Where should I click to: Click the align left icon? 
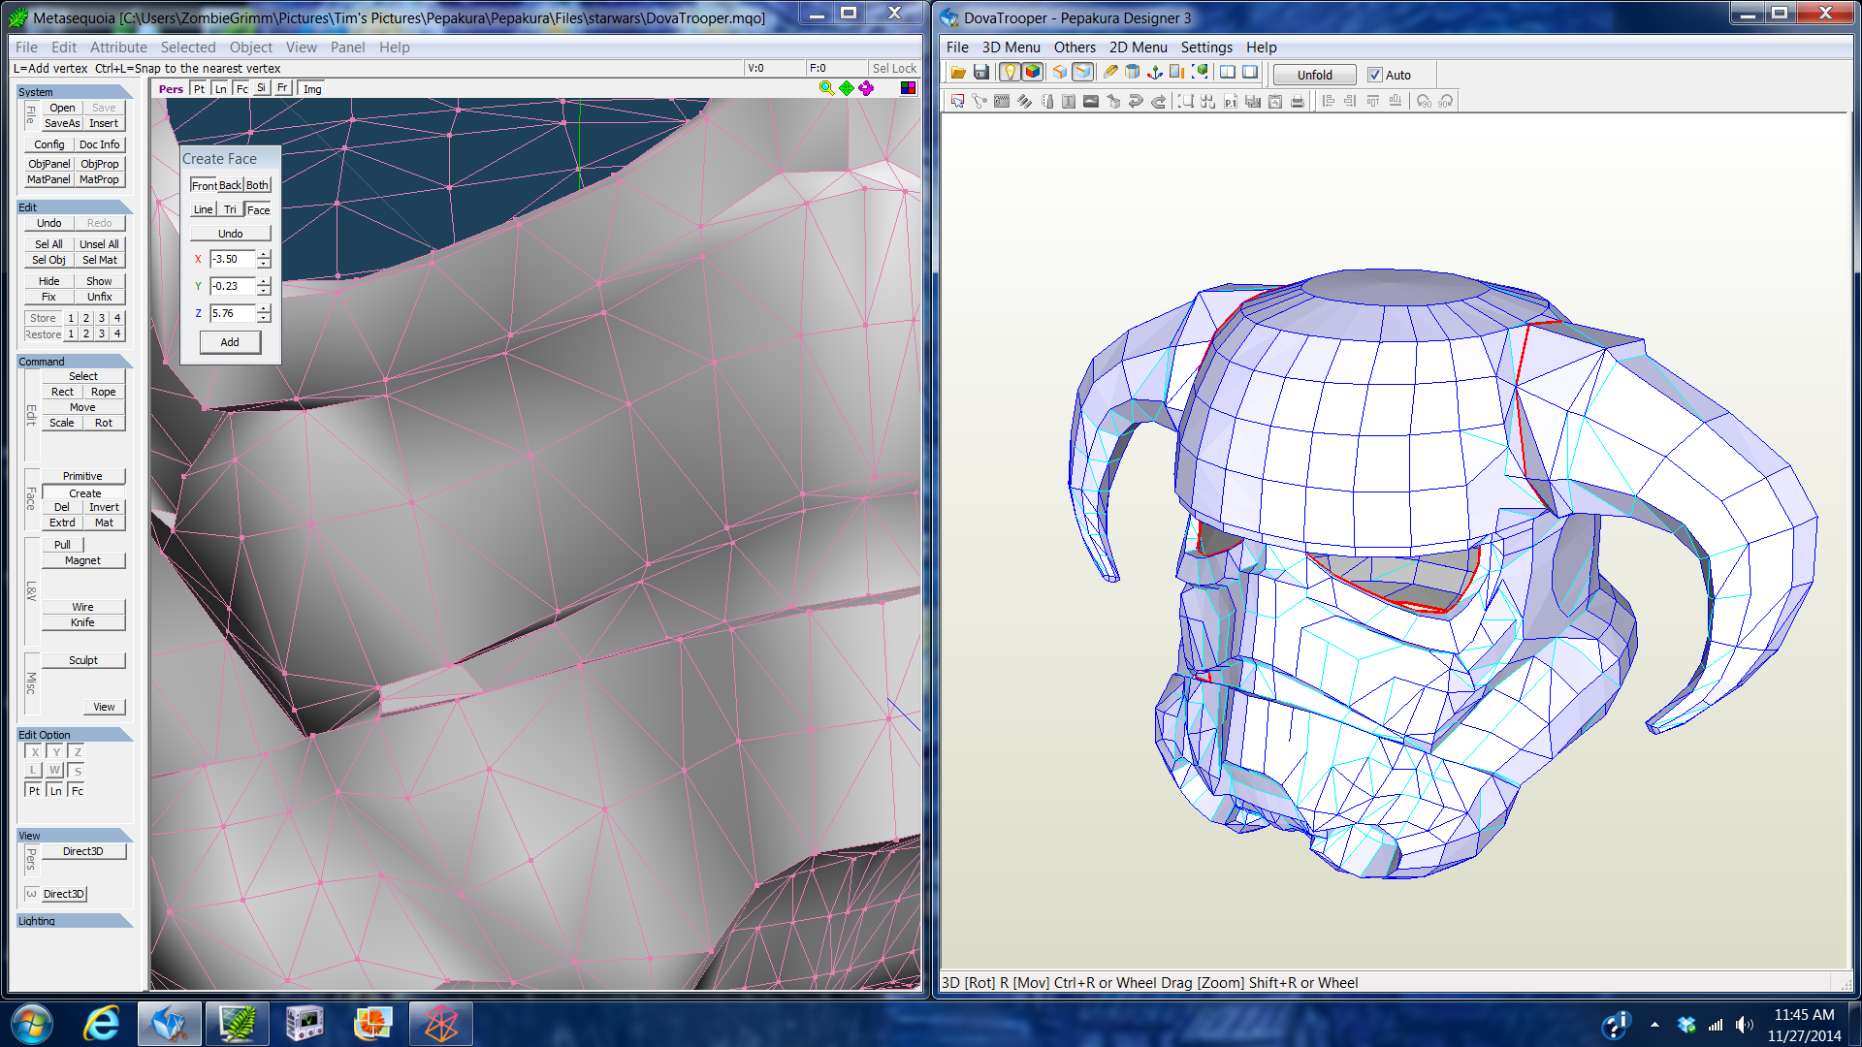1328,101
